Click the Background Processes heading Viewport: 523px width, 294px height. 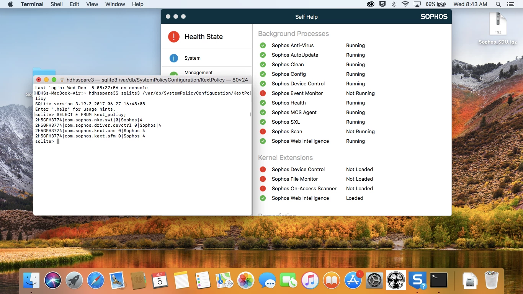[293, 34]
